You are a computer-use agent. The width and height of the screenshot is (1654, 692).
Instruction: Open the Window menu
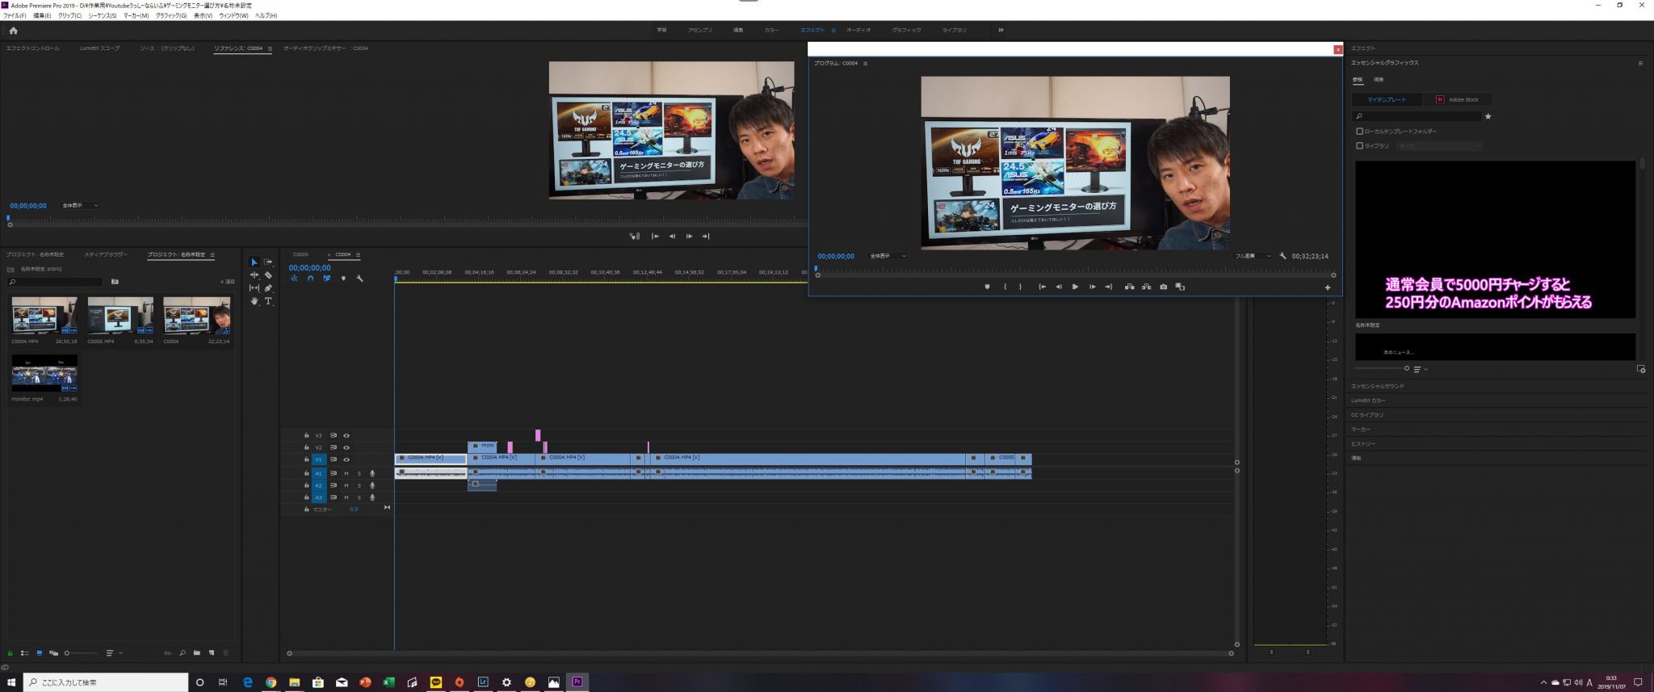pos(233,15)
